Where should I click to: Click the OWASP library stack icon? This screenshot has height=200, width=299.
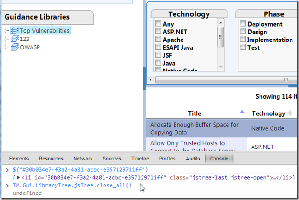click(14, 47)
